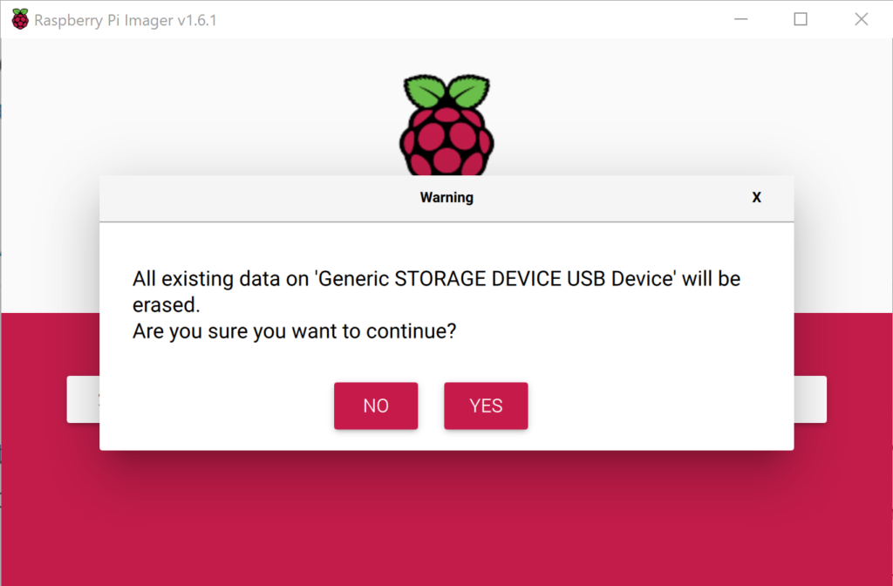Cancel the write by clicking NO
The height and width of the screenshot is (586, 893).
point(376,405)
